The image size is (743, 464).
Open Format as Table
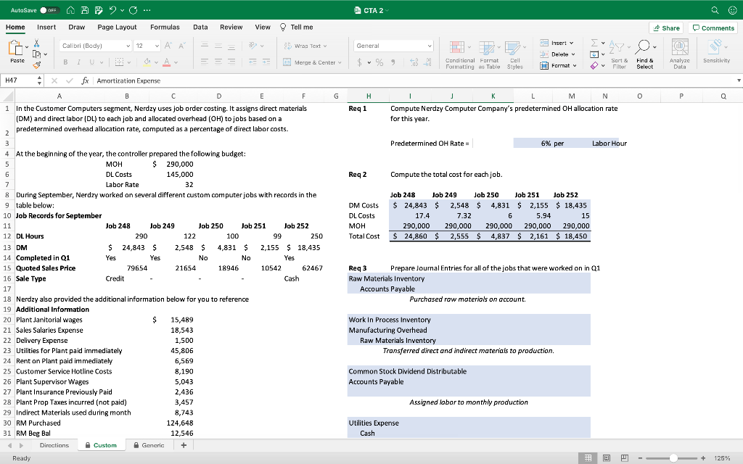coord(489,55)
